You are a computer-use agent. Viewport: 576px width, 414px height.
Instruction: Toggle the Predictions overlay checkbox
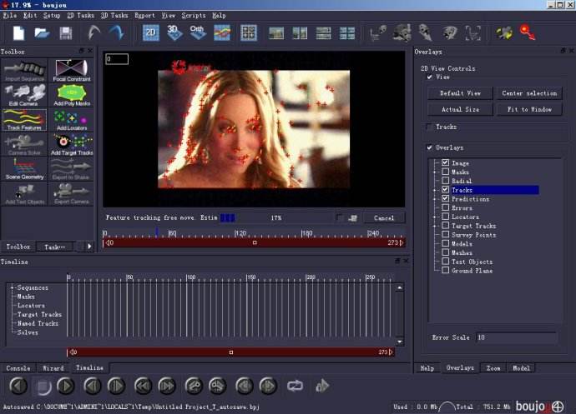[x=446, y=199]
